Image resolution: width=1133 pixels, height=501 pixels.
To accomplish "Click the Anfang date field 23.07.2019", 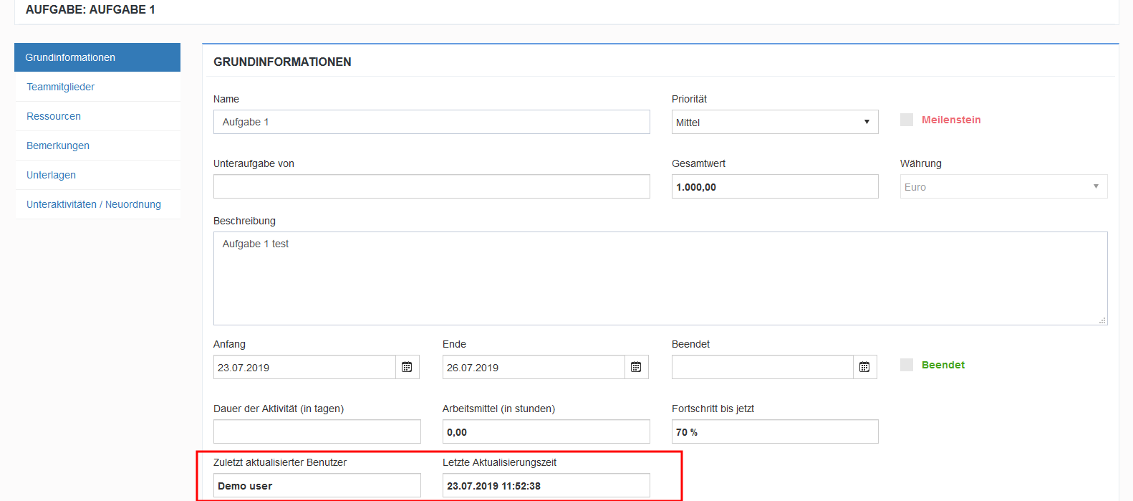I will [x=304, y=367].
